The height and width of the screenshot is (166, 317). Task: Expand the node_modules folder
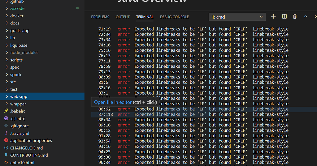point(24,53)
